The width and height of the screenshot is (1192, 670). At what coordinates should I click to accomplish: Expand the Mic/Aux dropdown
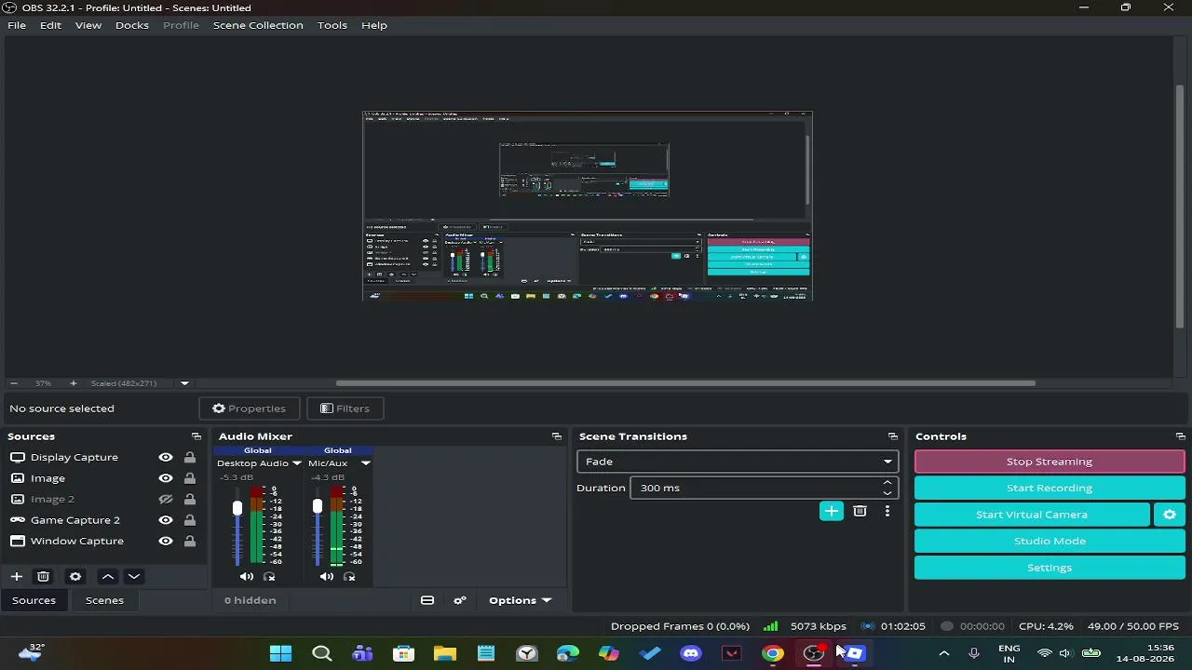(x=365, y=463)
